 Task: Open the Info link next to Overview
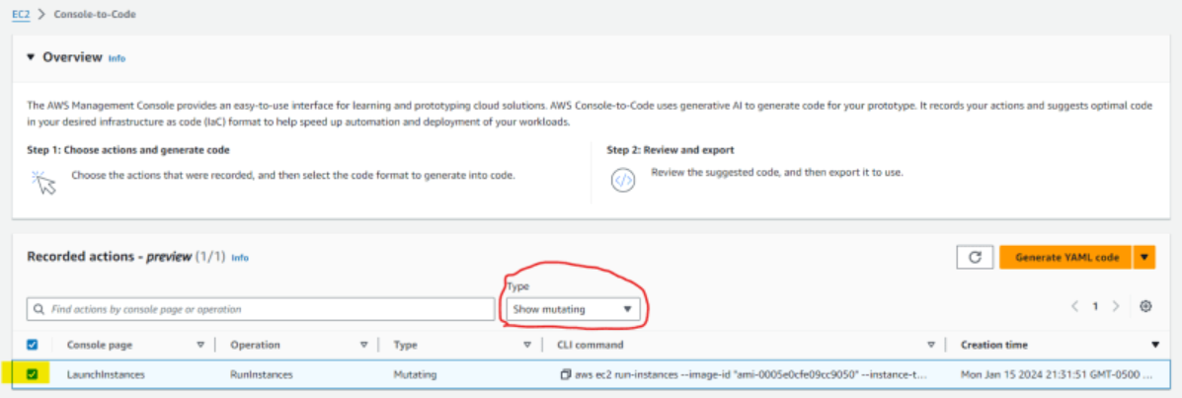coord(117,58)
